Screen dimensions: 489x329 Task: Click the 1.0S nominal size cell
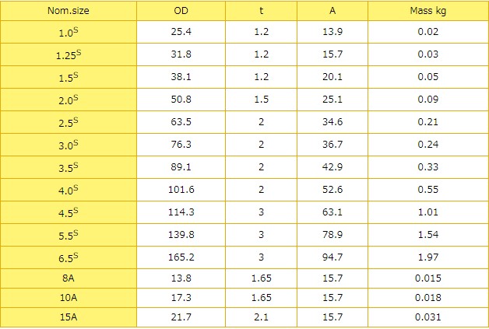pos(69,33)
